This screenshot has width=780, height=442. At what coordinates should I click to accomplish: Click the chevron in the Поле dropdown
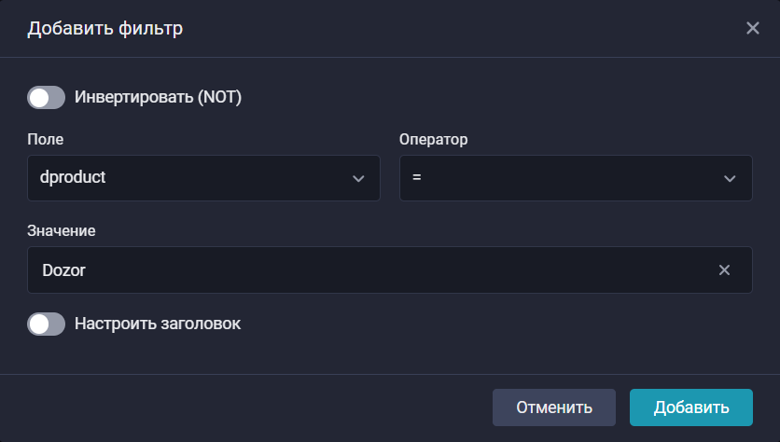click(358, 178)
